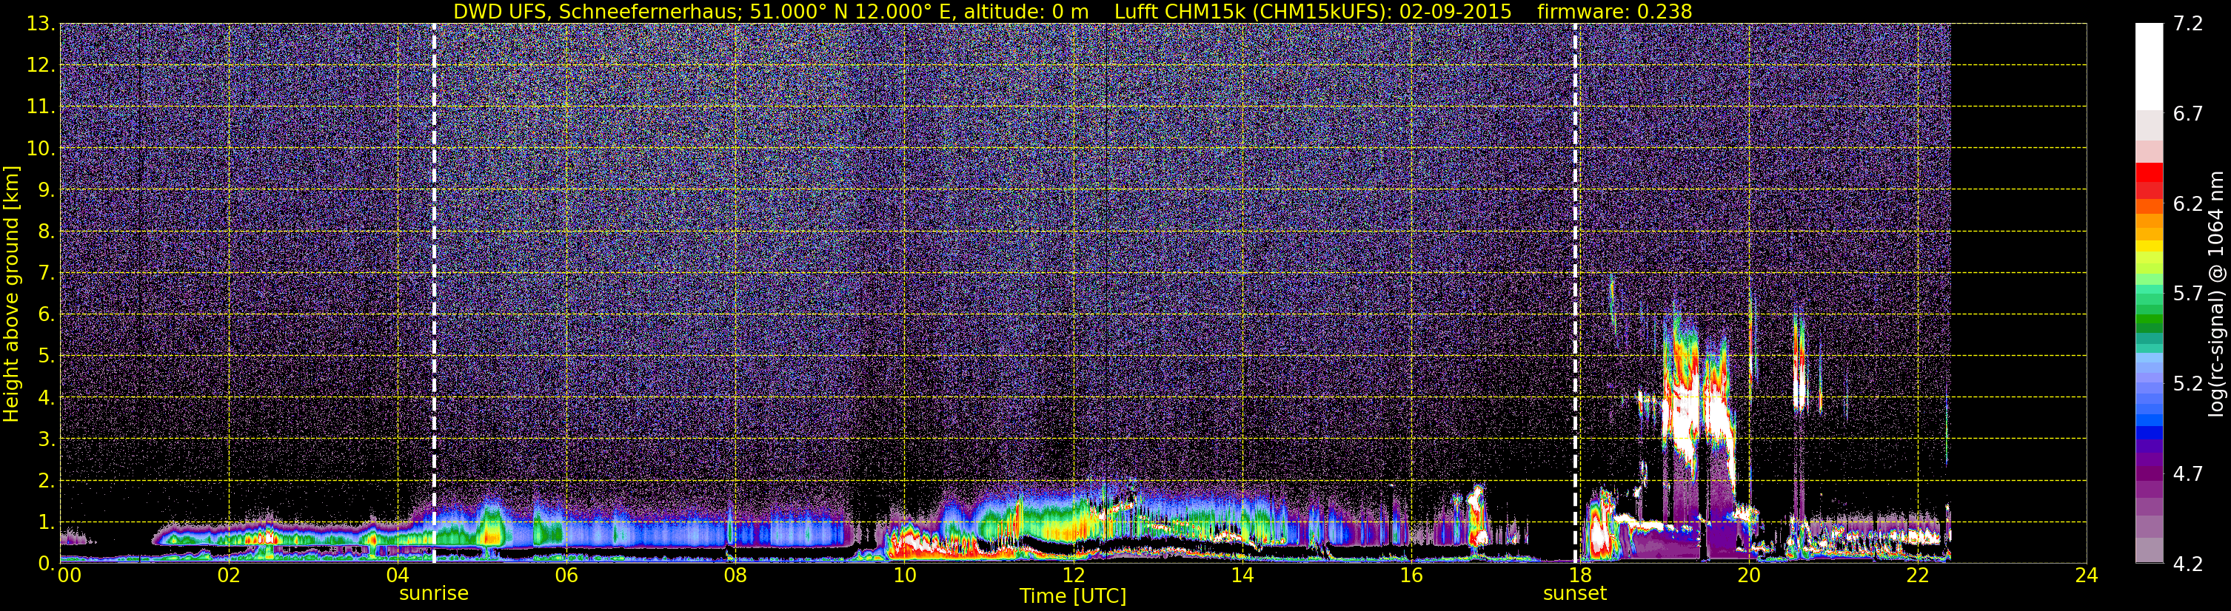The width and height of the screenshot is (2231, 611).
Task: Click the '5.' height axis tick label
Action: click(x=45, y=356)
